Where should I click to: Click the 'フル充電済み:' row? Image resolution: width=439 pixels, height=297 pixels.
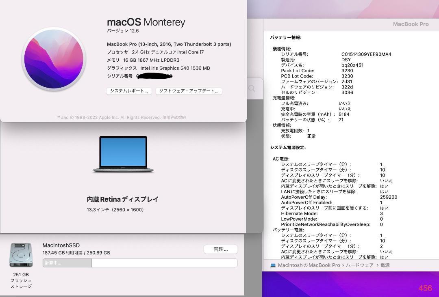316,103
